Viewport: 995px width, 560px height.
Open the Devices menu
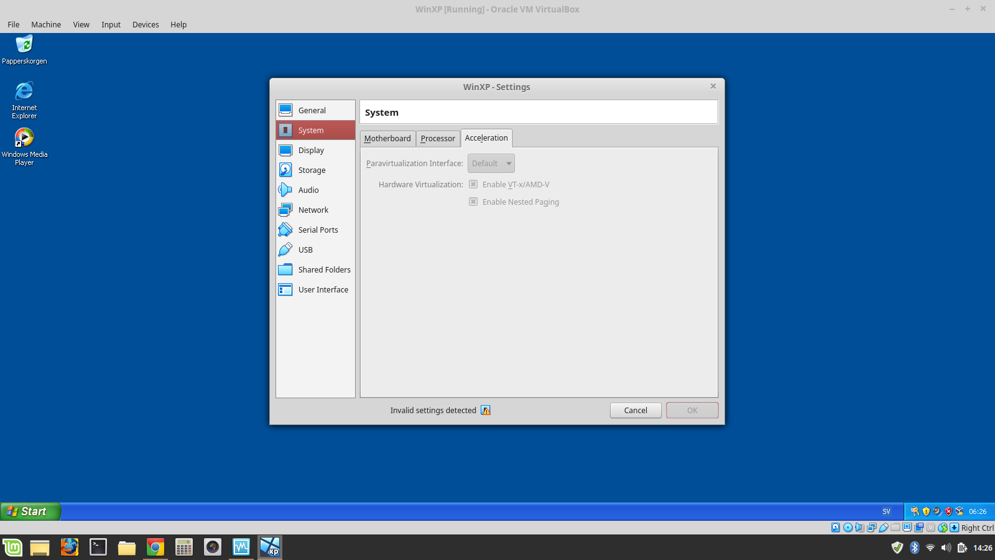[x=146, y=24]
